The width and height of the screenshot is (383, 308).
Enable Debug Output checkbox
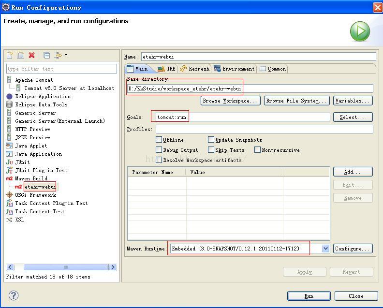[x=159, y=149]
